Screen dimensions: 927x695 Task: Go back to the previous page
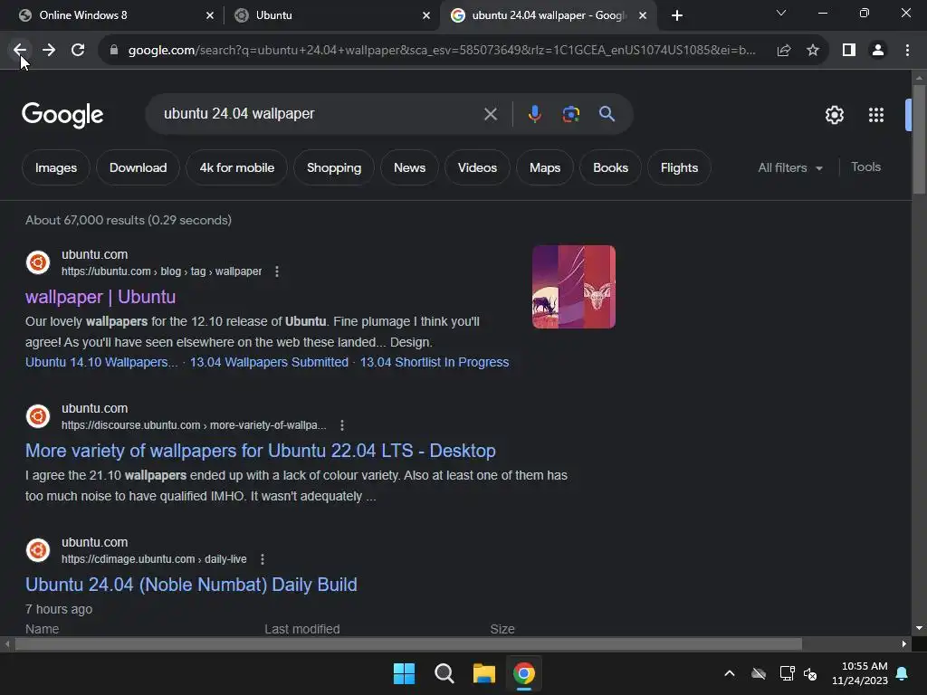(x=20, y=51)
